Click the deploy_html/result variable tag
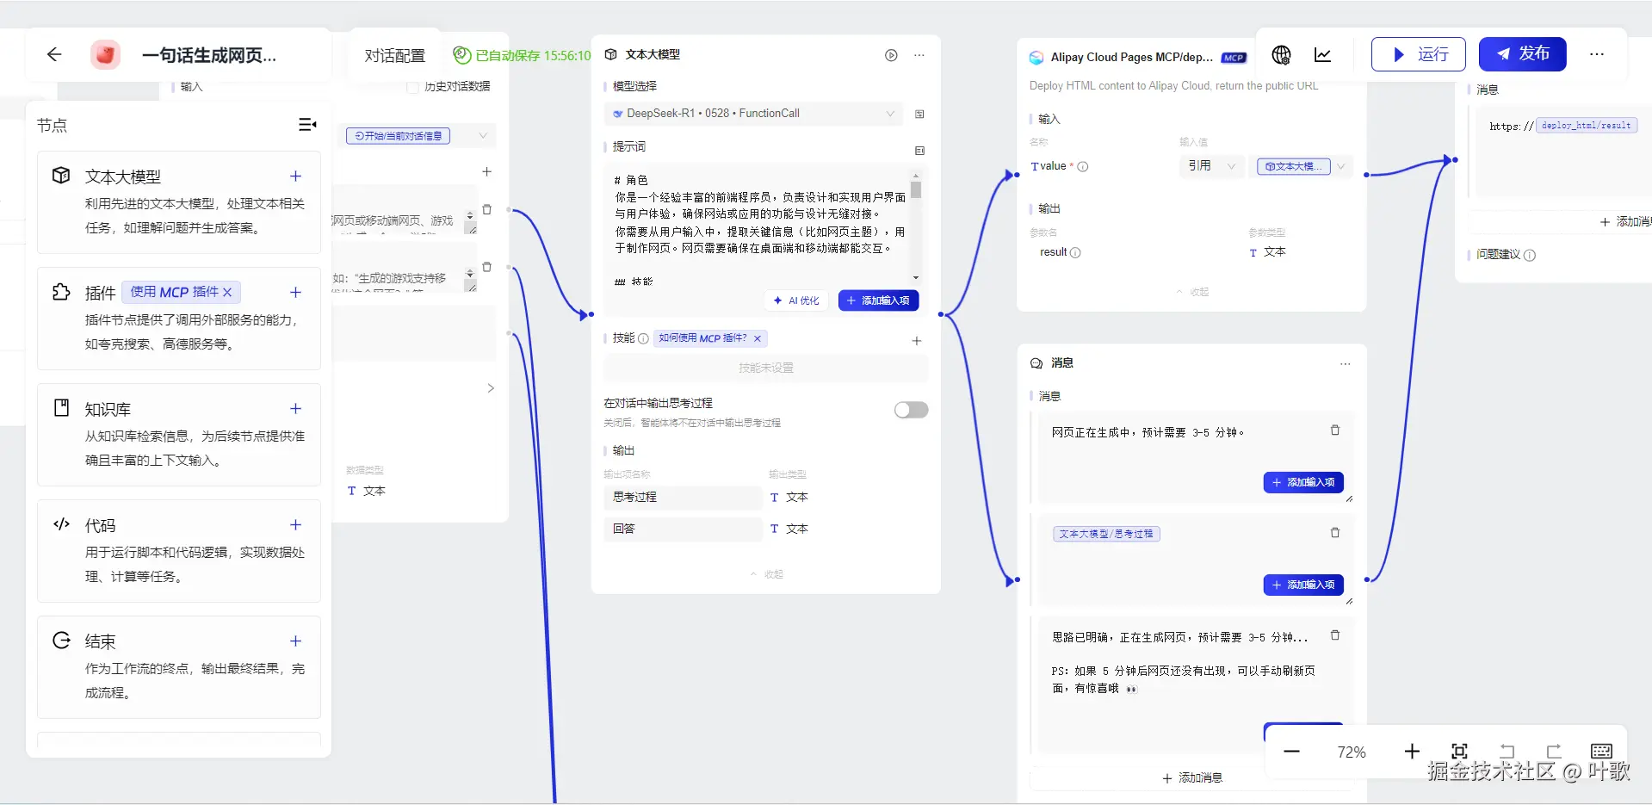This screenshot has width=1652, height=805. (1586, 126)
